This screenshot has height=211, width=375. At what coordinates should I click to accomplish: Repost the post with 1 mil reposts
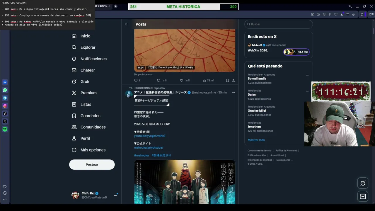tap(161, 80)
